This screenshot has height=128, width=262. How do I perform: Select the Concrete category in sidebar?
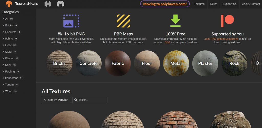click(12, 32)
